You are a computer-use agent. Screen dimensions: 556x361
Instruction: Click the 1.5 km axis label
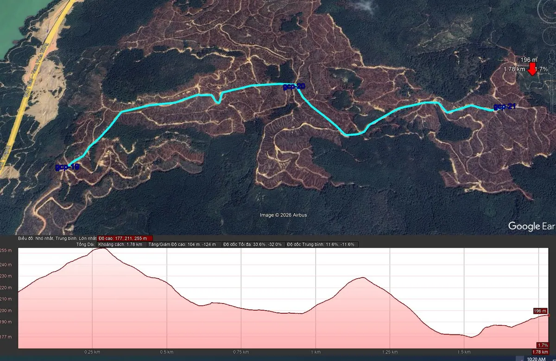pyautogui.click(x=465, y=352)
